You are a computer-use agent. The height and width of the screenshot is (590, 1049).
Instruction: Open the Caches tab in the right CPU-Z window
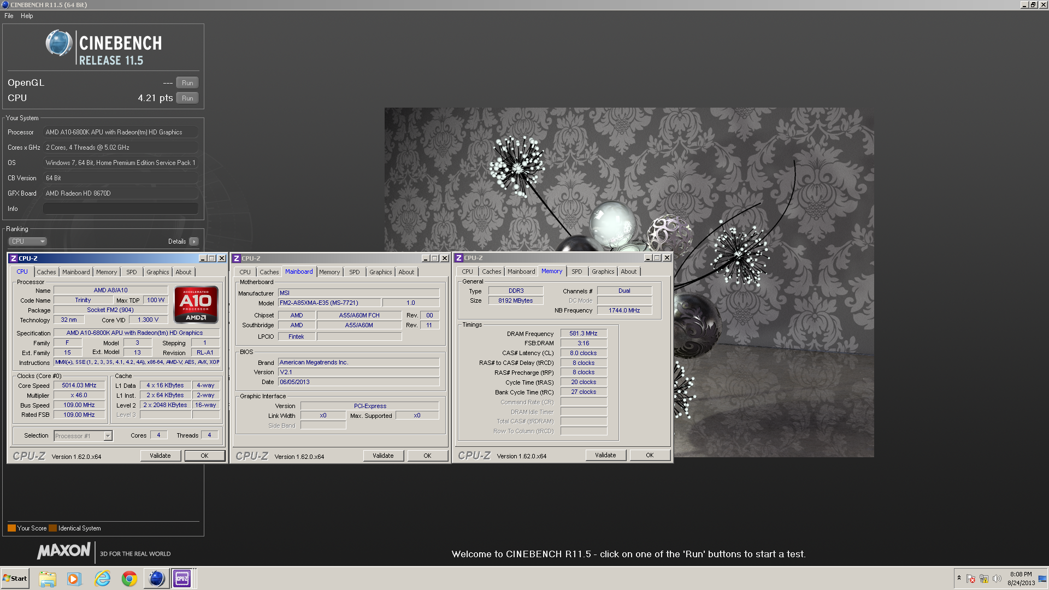(x=492, y=272)
